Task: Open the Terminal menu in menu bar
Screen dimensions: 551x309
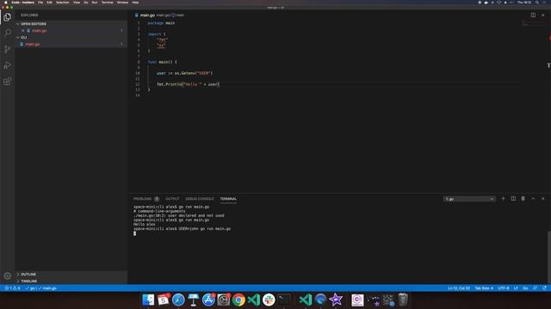Action: [x=107, y=3]
